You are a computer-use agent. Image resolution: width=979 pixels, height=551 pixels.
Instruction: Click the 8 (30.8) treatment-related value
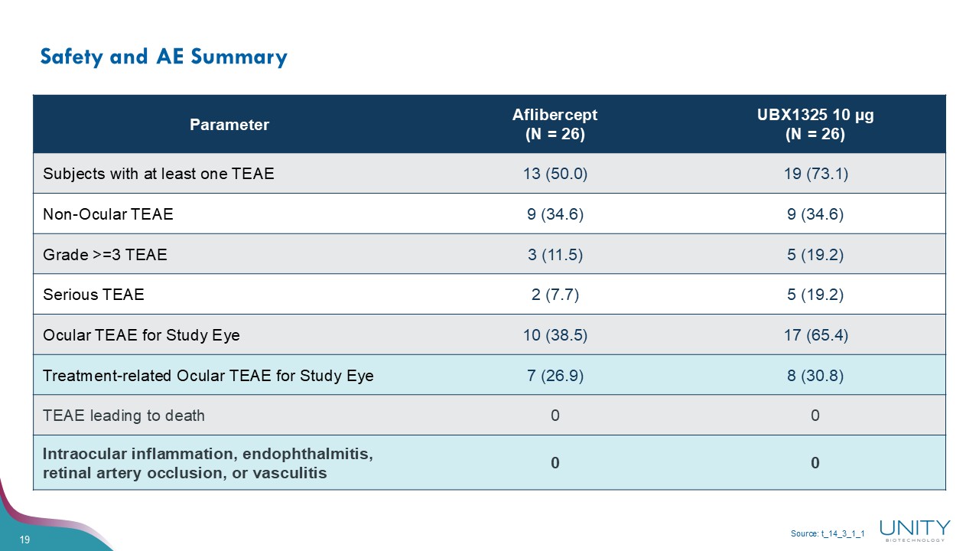click(815, 376)
